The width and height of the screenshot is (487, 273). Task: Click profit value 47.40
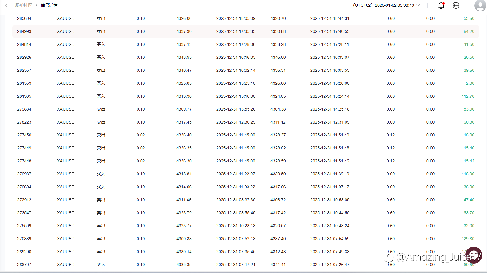tap(469, 200)
